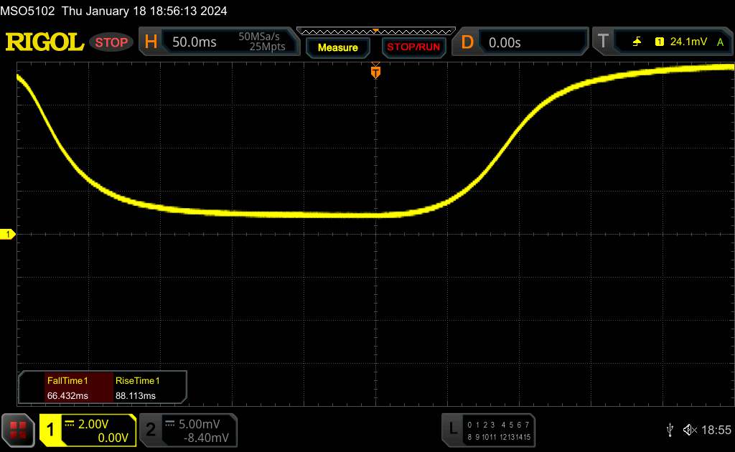Screen dimensions: 735x452
Task: Click the orange H horizontal icon
Action: [x=151, y=42]
